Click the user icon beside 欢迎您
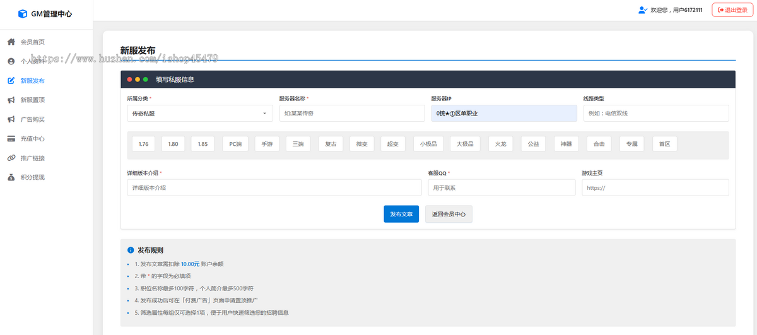757x335 pixels. 643,10
